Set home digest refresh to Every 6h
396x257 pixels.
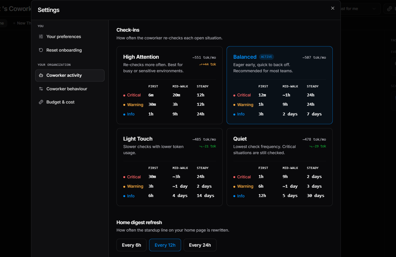coord(131,245)
